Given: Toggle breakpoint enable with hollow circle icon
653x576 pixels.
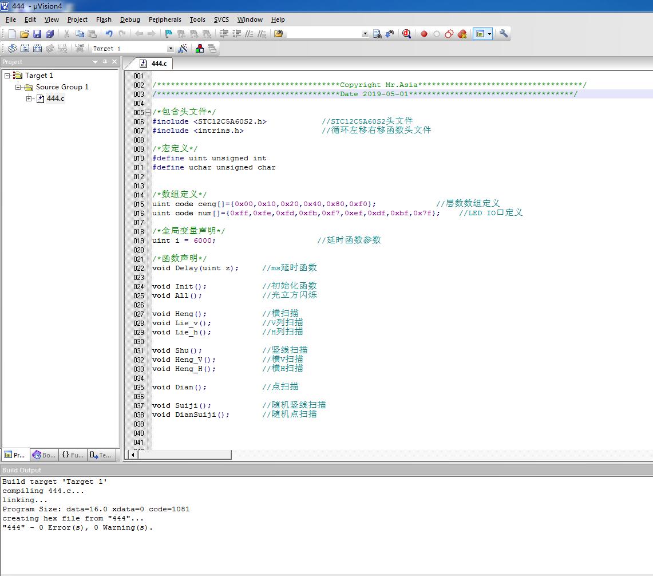Looking at the screenshot, I should click(437, 34).
